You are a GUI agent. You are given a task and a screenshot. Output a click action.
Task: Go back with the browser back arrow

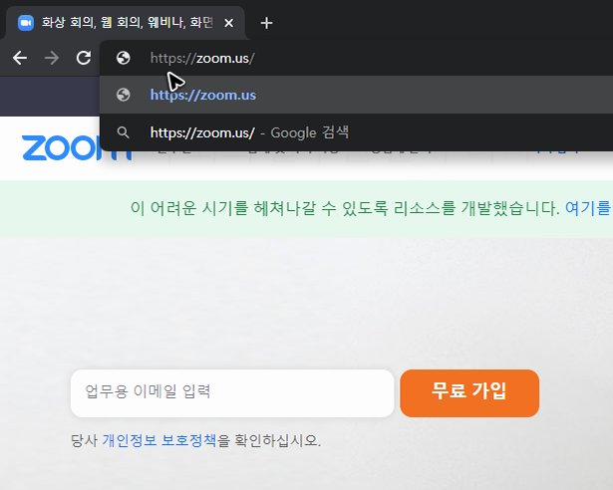coord(20,58)
